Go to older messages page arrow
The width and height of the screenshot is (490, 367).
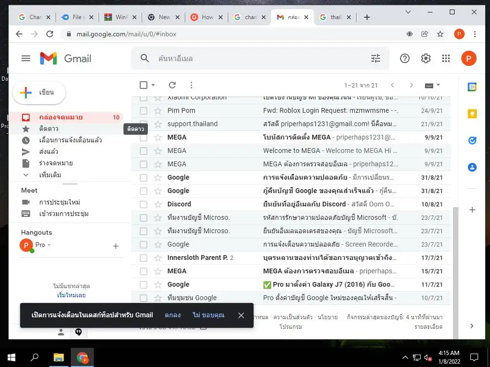point(411,85)
